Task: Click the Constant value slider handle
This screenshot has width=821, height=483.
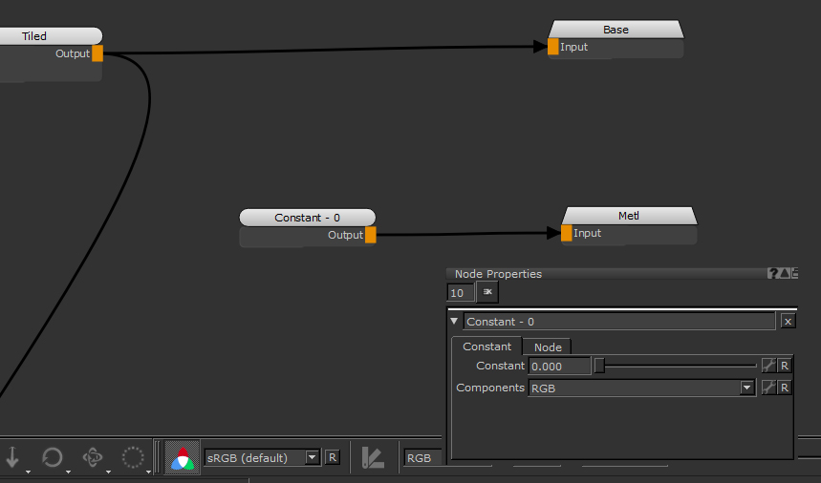Action: click(599, 366)
